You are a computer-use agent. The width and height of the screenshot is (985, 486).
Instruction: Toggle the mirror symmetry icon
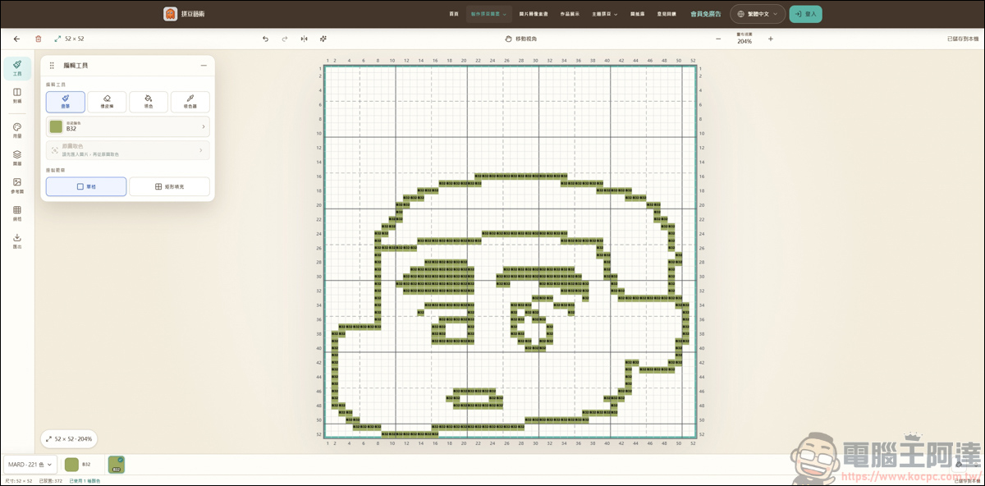(305, 39)
